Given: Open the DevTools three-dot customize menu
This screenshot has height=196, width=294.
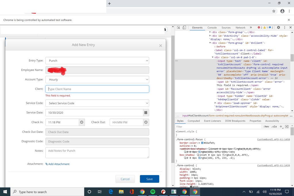Looking at the screenshot, I should click(284, 28).
